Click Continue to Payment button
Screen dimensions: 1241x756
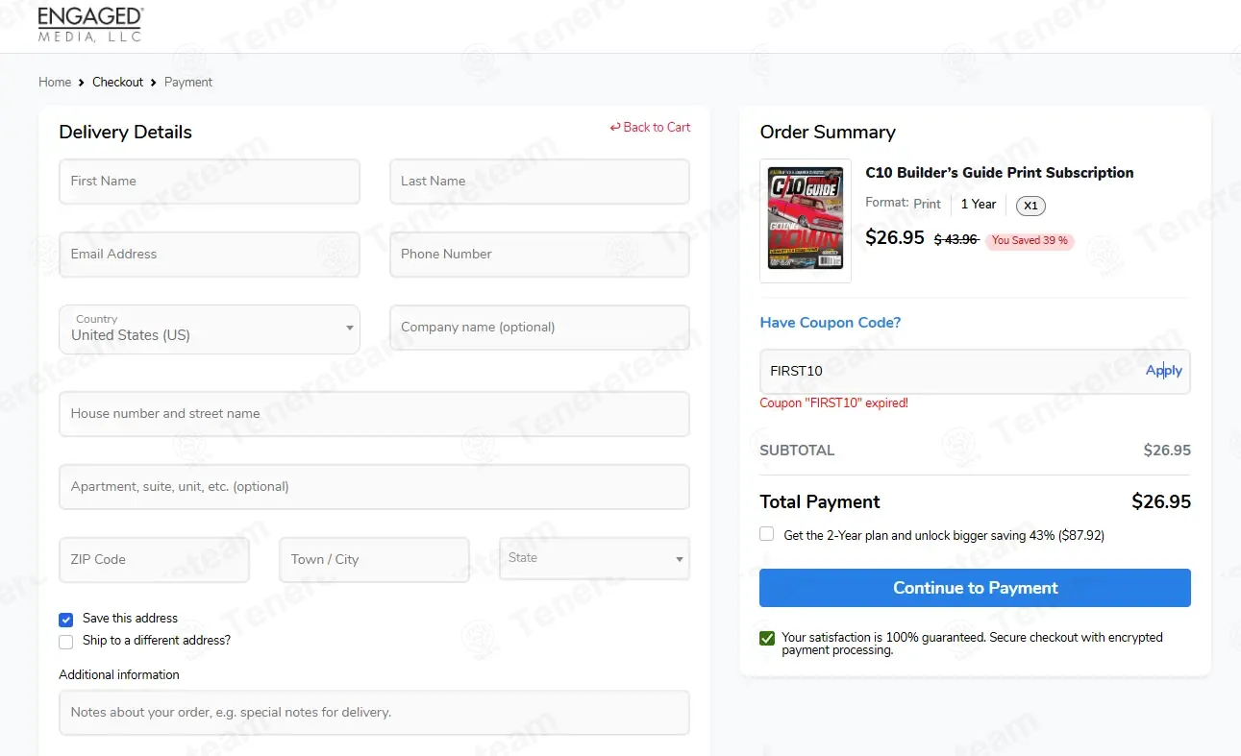click(975, 588)
